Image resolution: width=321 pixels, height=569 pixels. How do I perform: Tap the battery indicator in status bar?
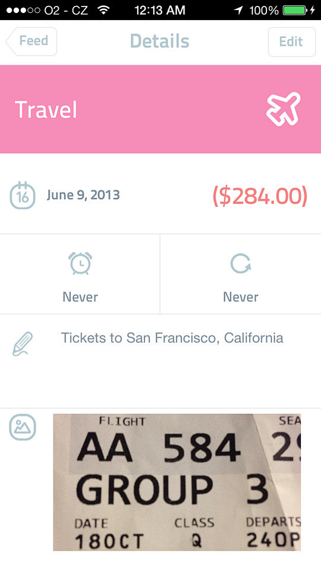(x=295, y=10)
